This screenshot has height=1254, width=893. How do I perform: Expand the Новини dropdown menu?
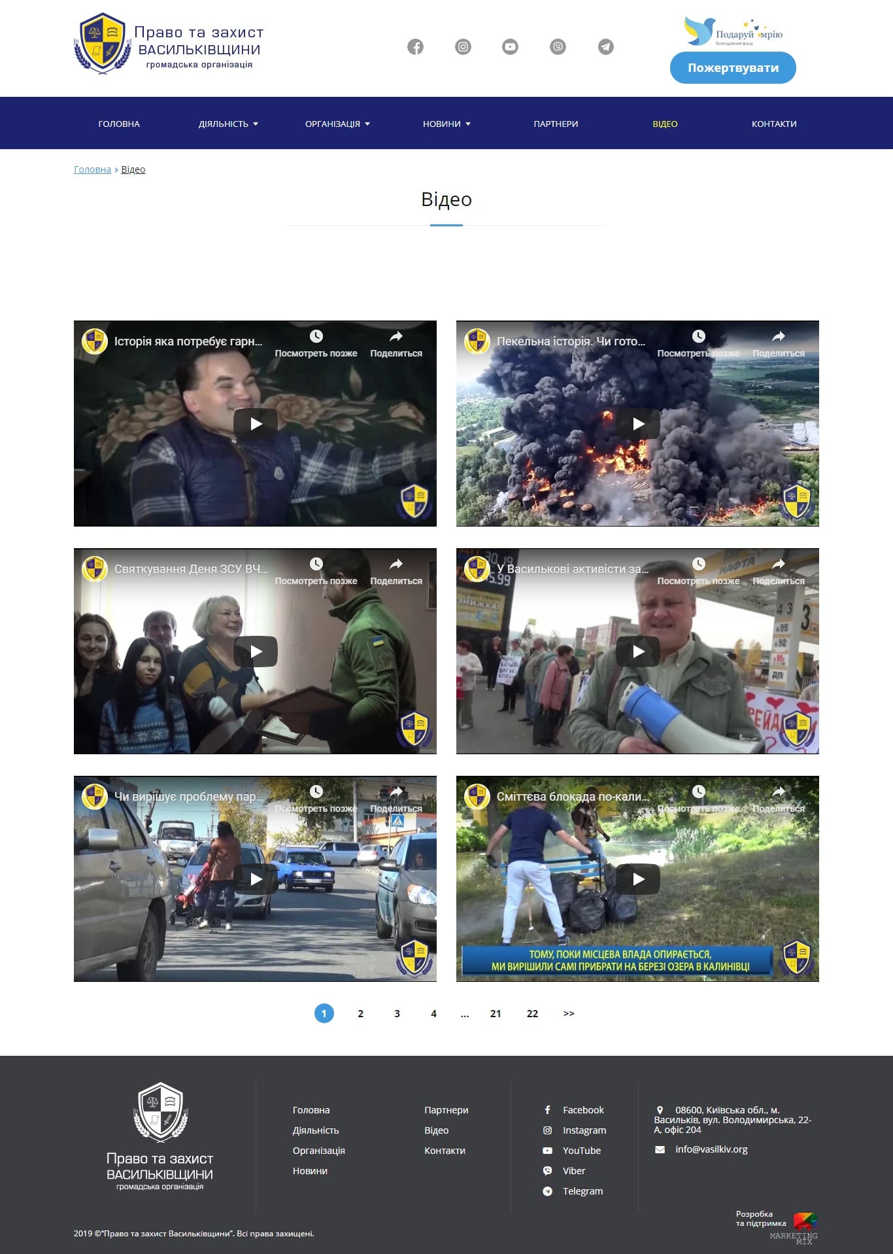click(x=446, y=124)
